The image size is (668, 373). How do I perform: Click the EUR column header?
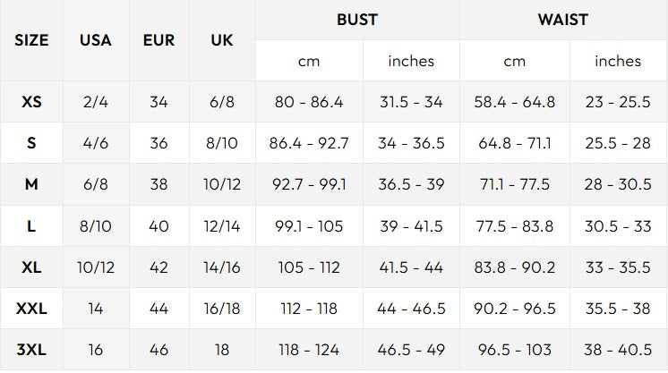(x=158, y=40)
